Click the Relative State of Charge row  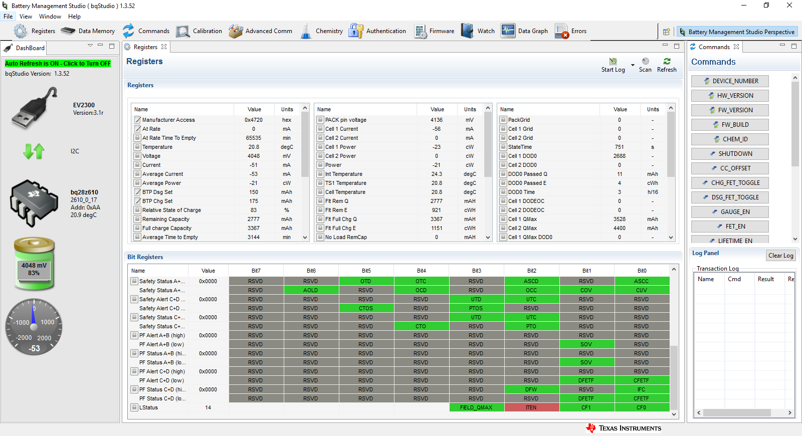coord(217,210)
